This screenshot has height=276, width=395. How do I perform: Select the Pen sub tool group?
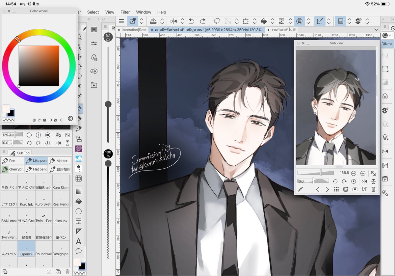[12, 161]
